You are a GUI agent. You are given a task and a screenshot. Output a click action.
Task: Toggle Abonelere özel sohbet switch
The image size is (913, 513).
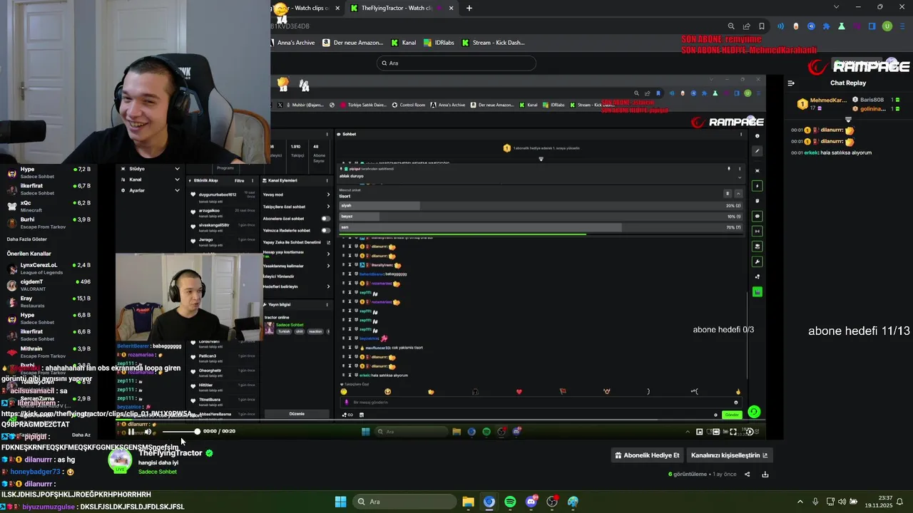click(326, 219)
